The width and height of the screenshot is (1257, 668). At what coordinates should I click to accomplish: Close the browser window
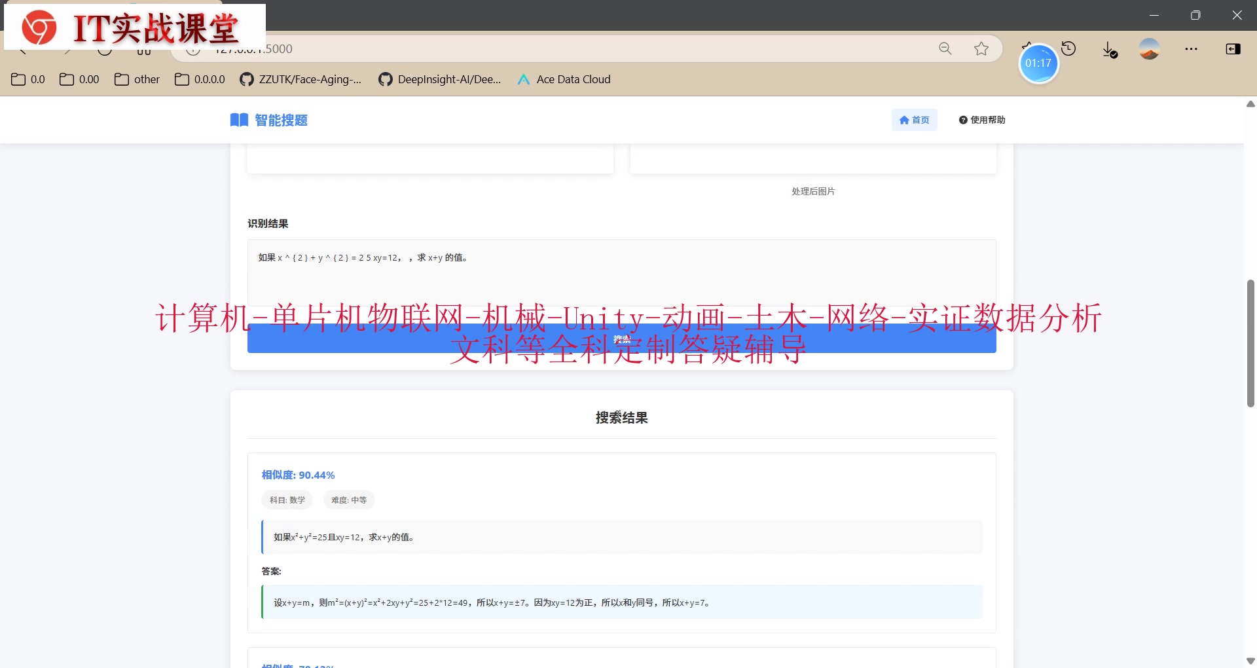click(1237, 15)
